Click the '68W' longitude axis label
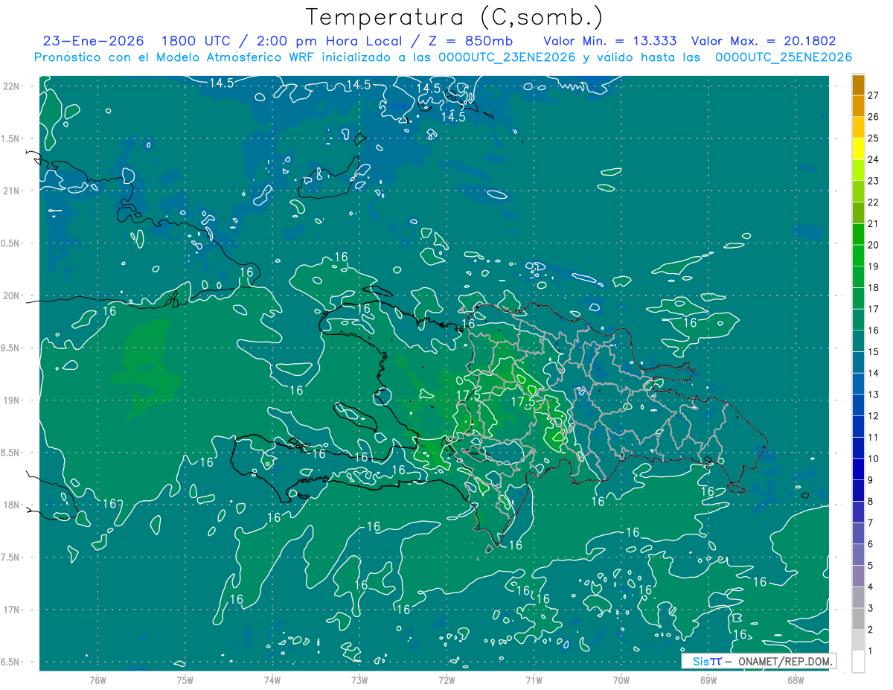The image size is (893, 690). pos(796,680)
